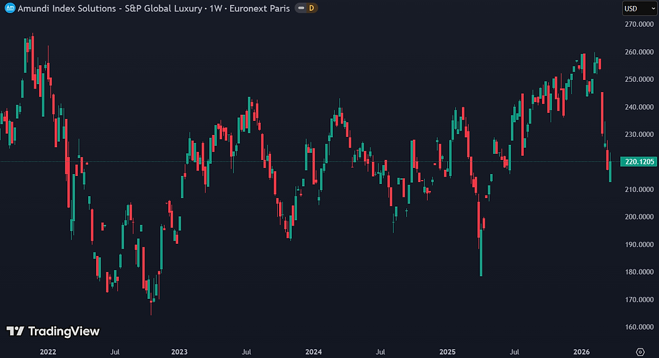The height and width of the screenshot is (358, 659).
Task: Select the 200.0000 price axis label
Action: point(639,217)
